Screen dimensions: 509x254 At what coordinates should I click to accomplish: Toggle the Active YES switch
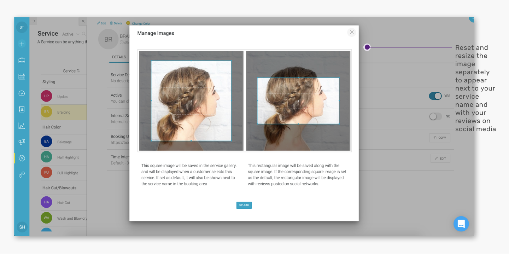pyautogui.click(x=435, y=96)
